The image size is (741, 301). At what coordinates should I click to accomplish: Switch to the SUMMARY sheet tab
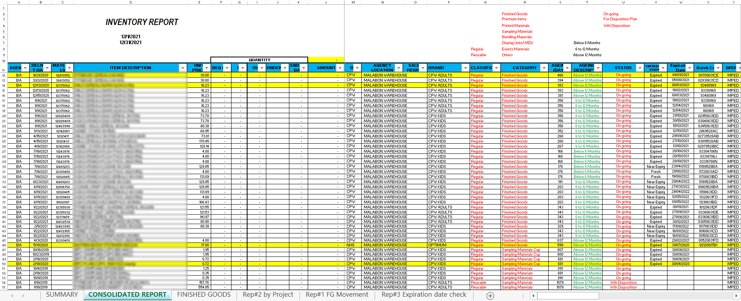coord(62,295)
